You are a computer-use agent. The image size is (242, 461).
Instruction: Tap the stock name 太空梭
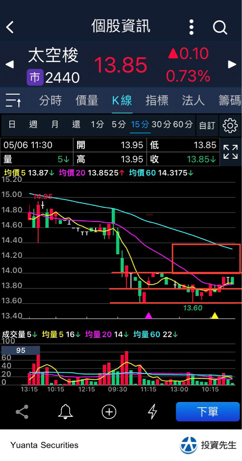tap(53, 56)
